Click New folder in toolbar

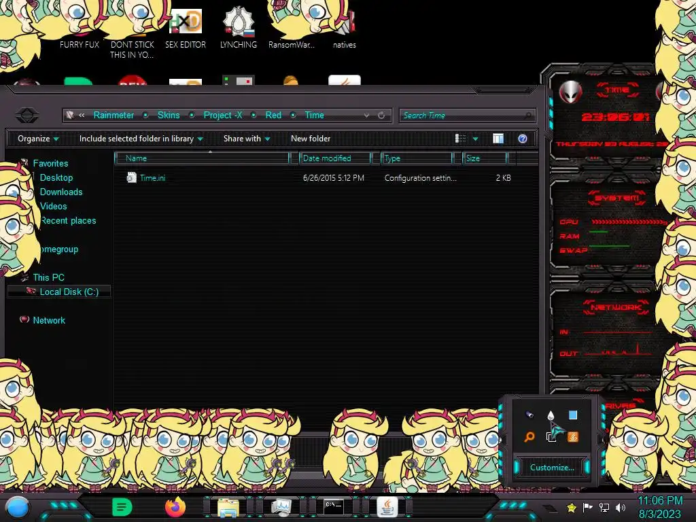coord(311,139)
